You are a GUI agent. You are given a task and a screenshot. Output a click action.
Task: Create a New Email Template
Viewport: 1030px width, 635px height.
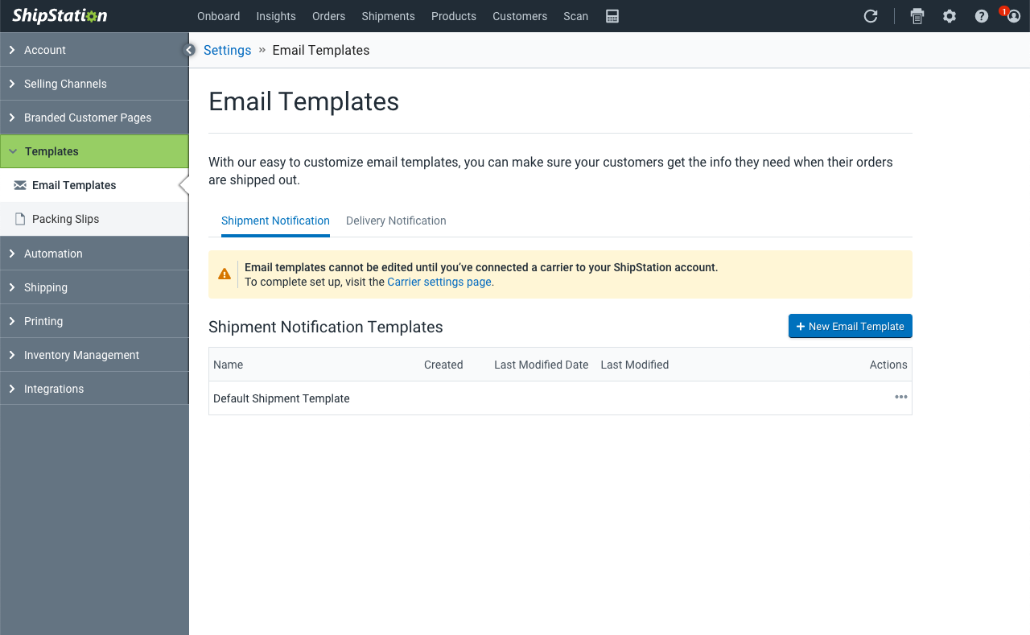tap(850, 326)
